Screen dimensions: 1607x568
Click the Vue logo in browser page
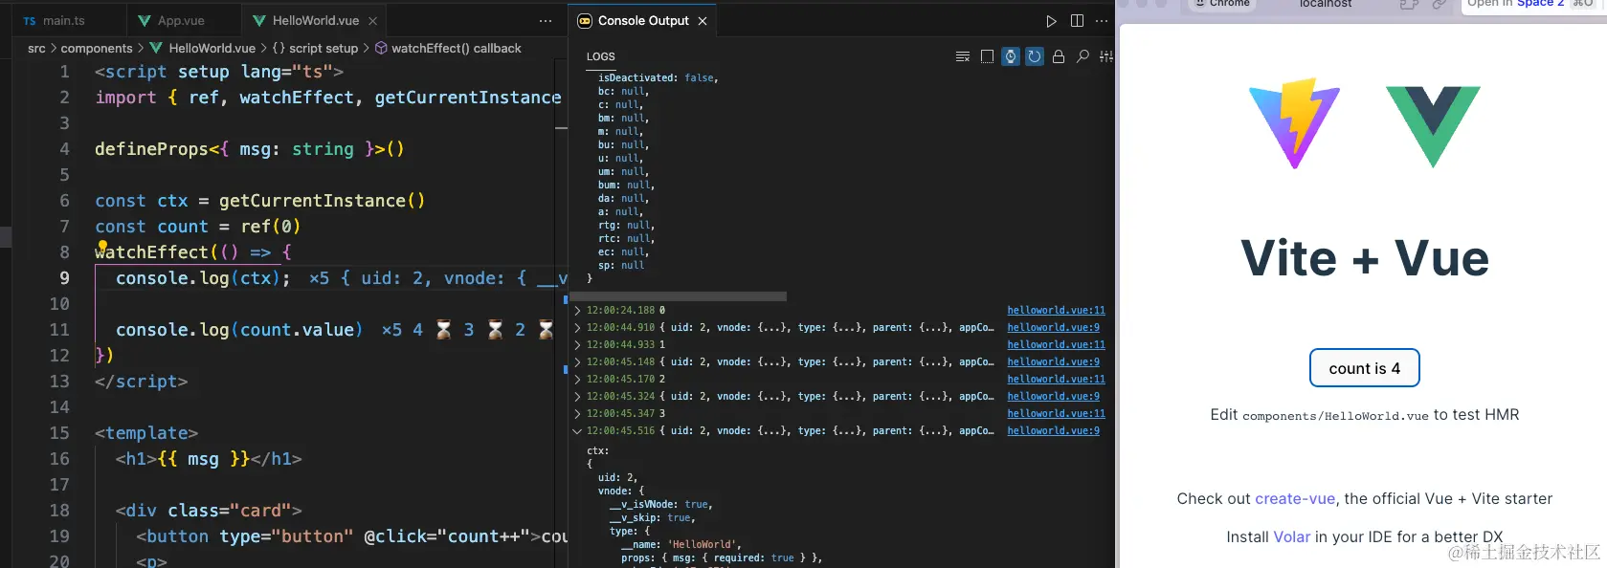coord(1433,126)
